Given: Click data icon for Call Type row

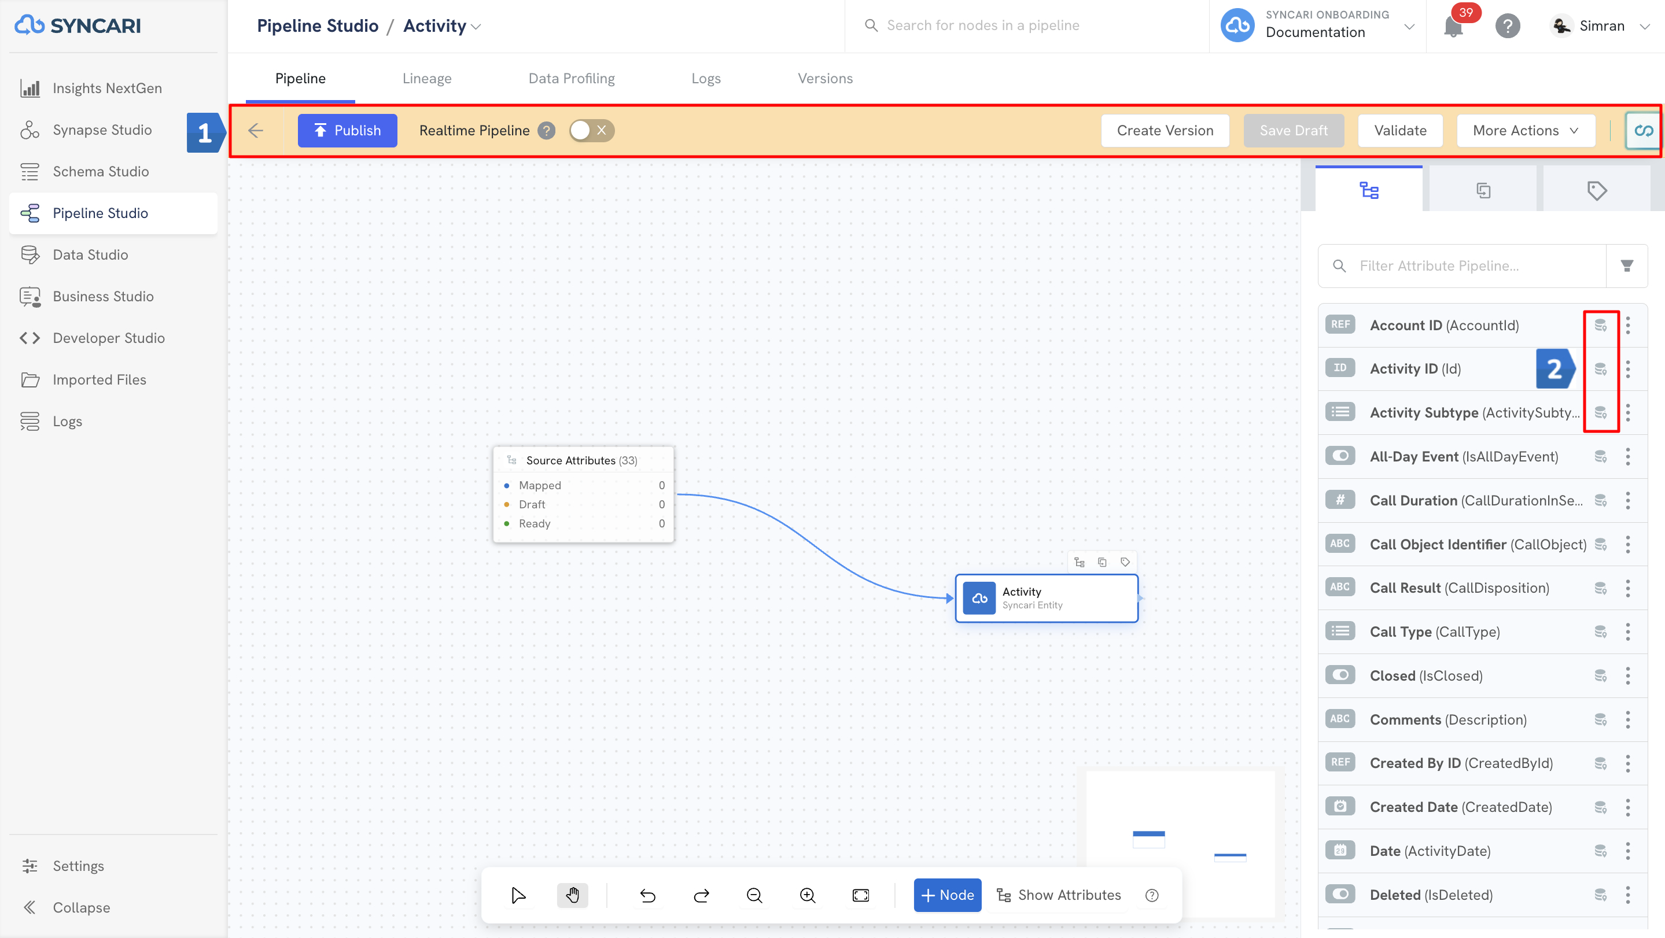Looking at the screenshot, I should pos(1600,632).
